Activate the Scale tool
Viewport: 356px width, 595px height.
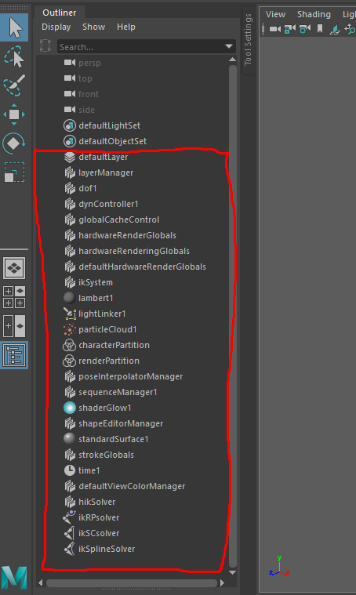click(x=14, y=172)
